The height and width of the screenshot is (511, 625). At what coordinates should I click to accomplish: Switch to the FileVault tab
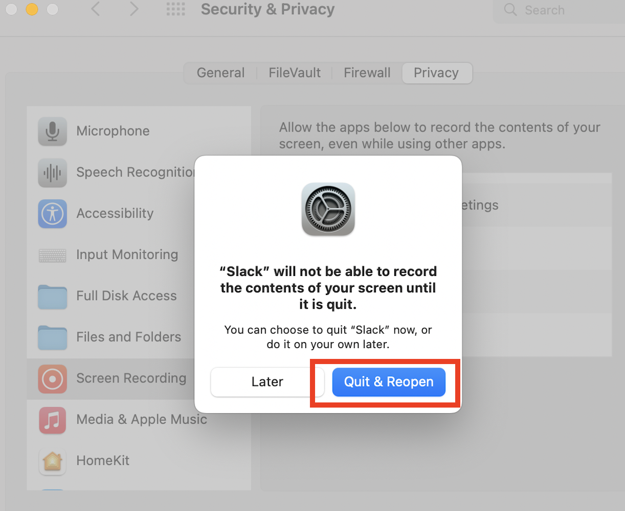click(x=295, y=73)
